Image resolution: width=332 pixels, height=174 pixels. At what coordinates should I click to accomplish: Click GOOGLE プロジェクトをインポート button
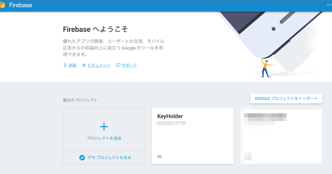(286, 98)
